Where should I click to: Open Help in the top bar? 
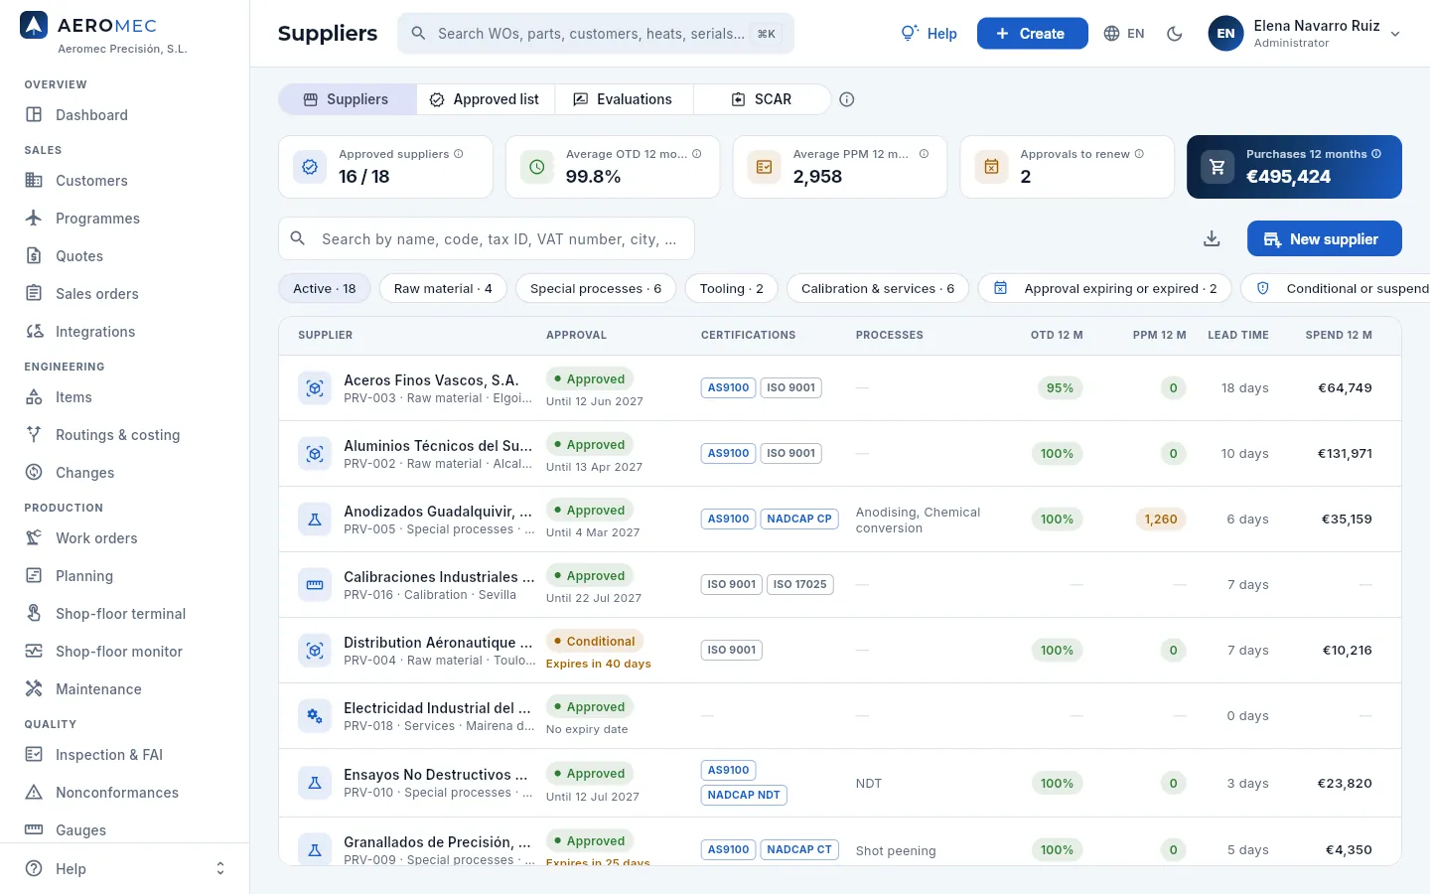(x=929, y=34)
